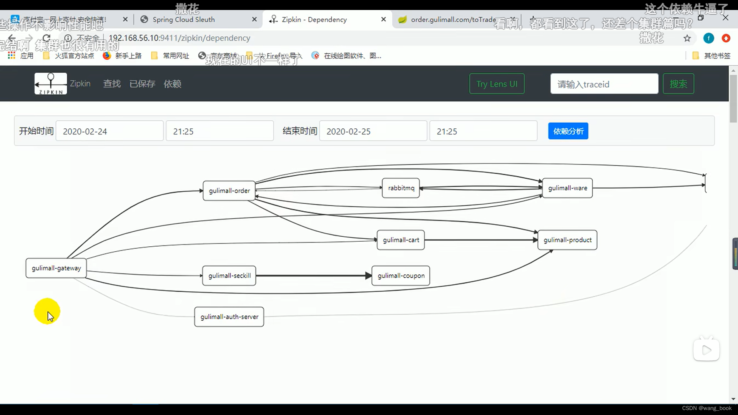This screenshot has width=738, height=415.
Task: Click the Zipkin brand text link
Action: coord(80,84)
